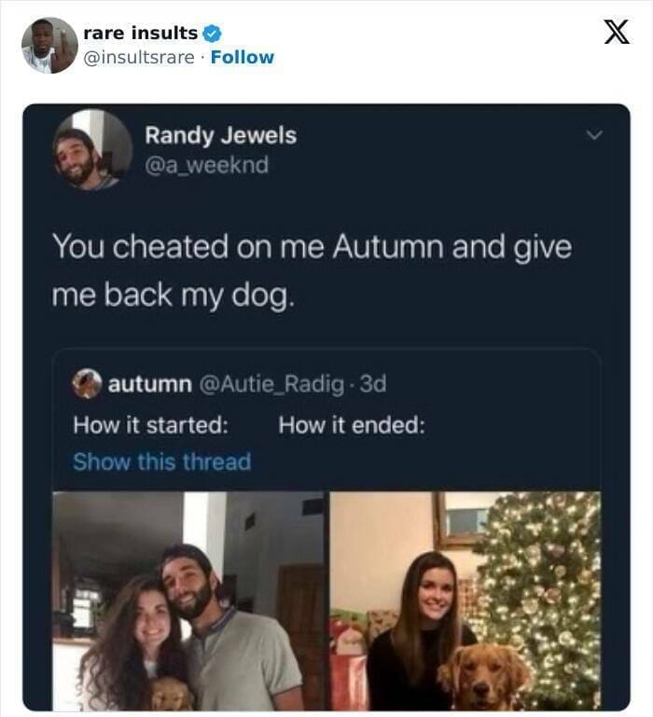
Task: Click the '3d' timestamp
Action: pos(373,383)
